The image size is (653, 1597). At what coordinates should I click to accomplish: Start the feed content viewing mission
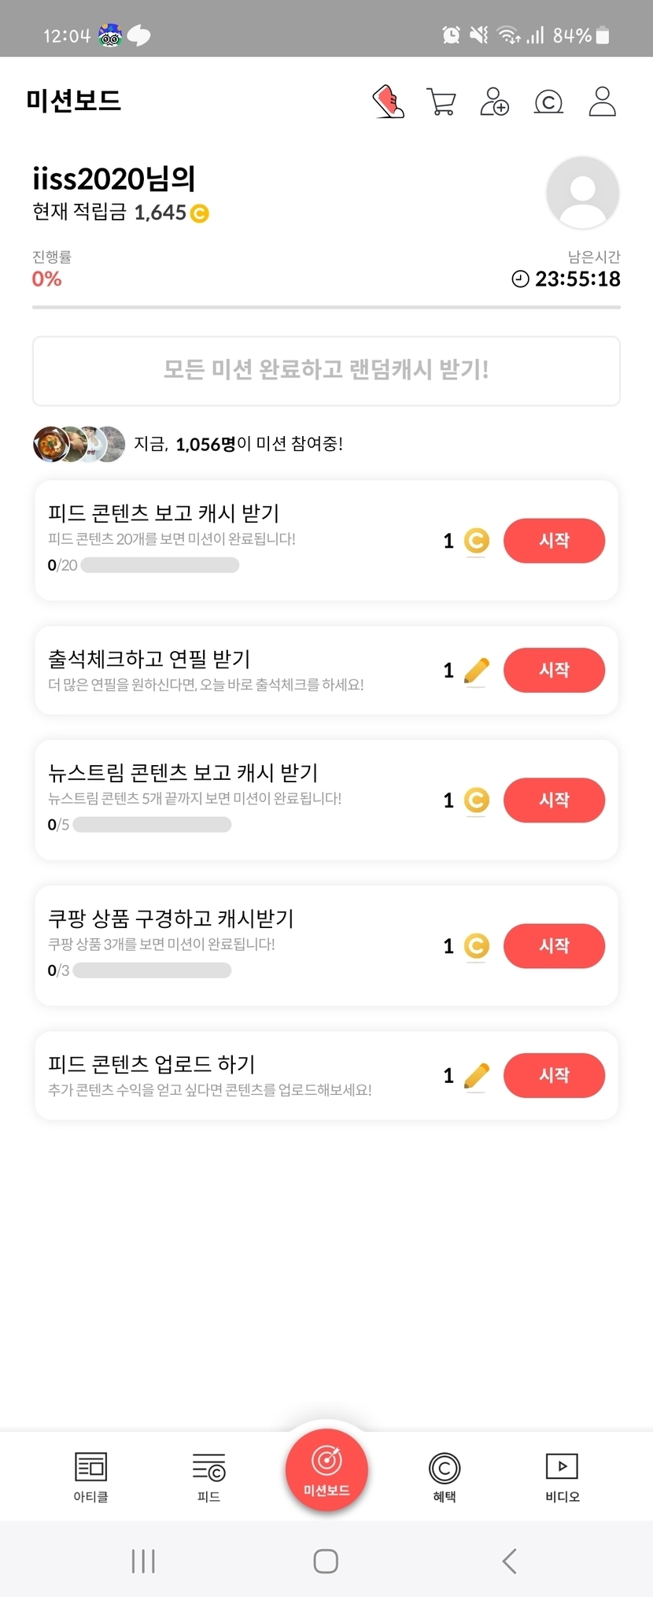(554, 541)
